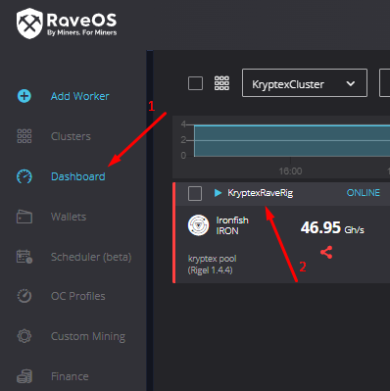Click the Custom Mining gear icon

[x=24, y=336]
